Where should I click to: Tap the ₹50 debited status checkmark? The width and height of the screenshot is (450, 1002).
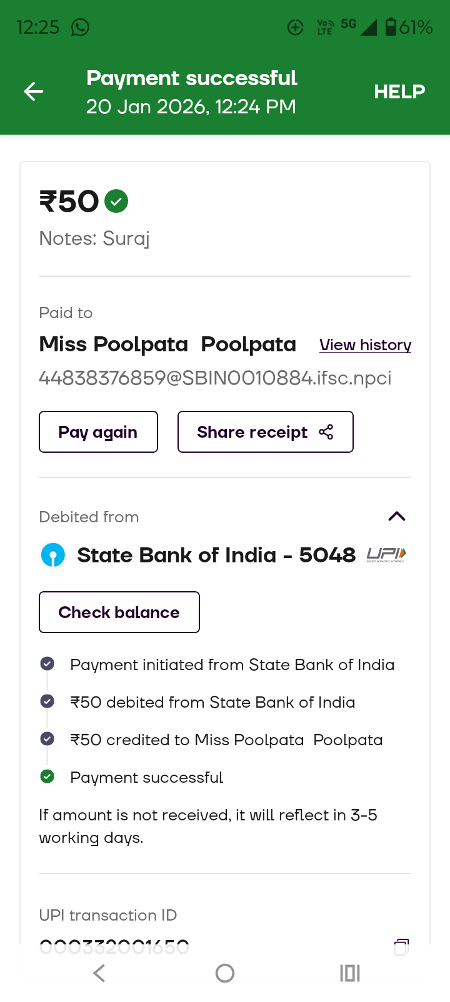(x=47, y=701)
